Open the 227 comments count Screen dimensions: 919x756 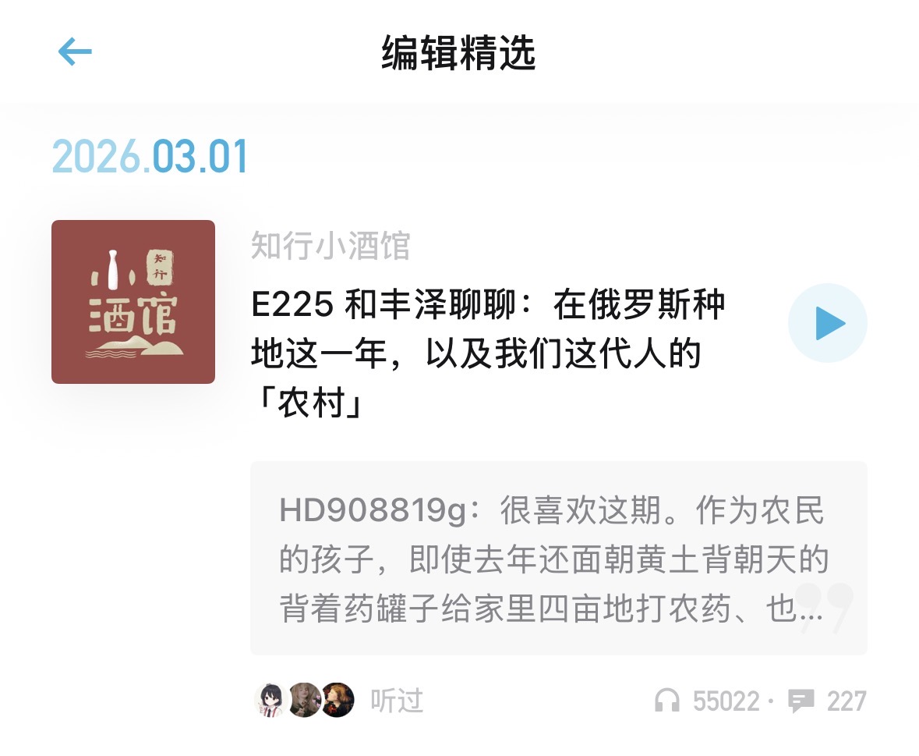(847, 701)
